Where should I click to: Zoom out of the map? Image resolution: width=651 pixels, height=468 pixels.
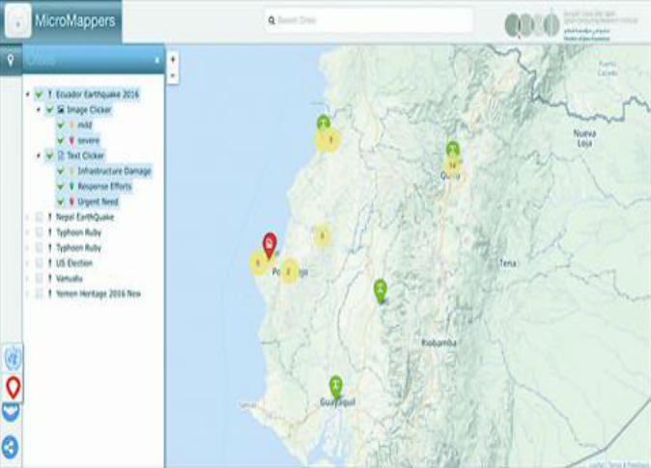173,74
